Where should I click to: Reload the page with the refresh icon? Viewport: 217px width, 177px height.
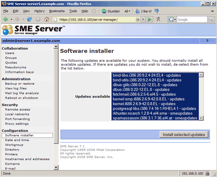29,19
